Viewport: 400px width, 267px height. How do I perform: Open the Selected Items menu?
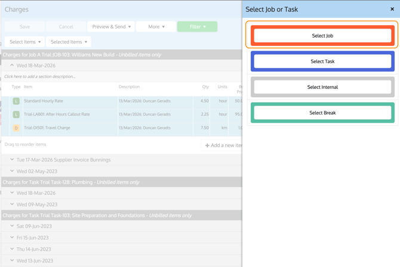coord(69,42)
